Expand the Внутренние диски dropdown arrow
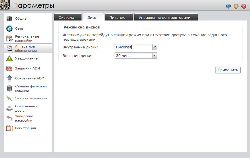 point(155,47)
